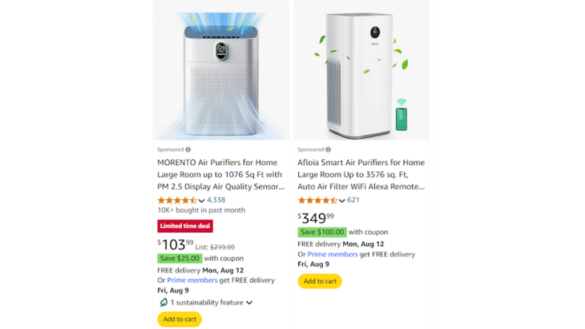The height and width of the screenshot is (329, 585).
Task: Click the Limited time deal badge
Action: 185,226
